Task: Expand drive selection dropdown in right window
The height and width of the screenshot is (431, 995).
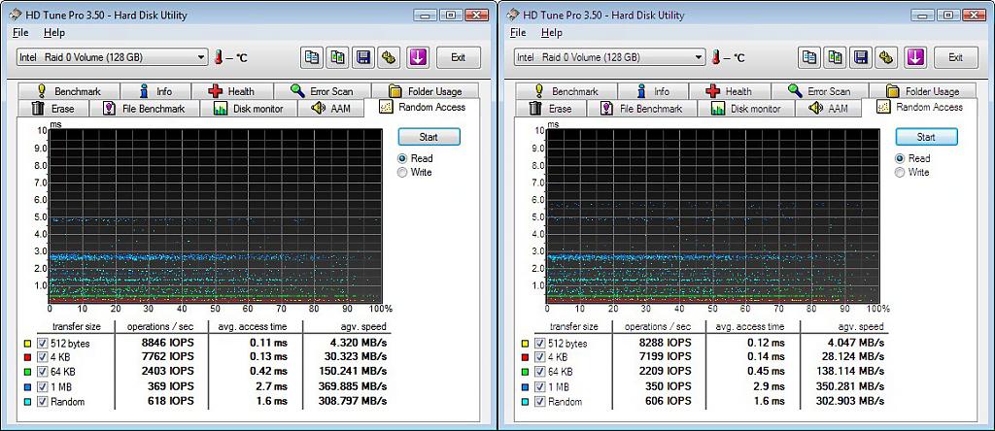Action: click(699, 57)
